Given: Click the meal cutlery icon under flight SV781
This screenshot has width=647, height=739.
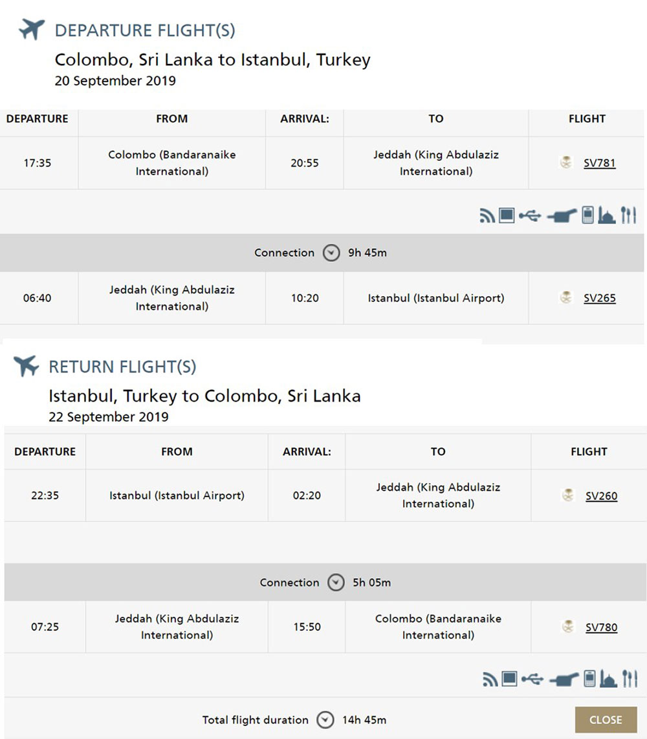Looking at the screenshot, I should (x=628, y=215).
